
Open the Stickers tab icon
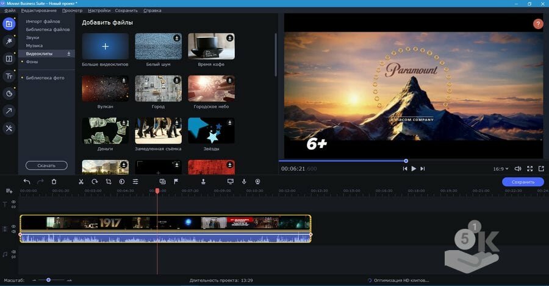[x=9, y=94]
